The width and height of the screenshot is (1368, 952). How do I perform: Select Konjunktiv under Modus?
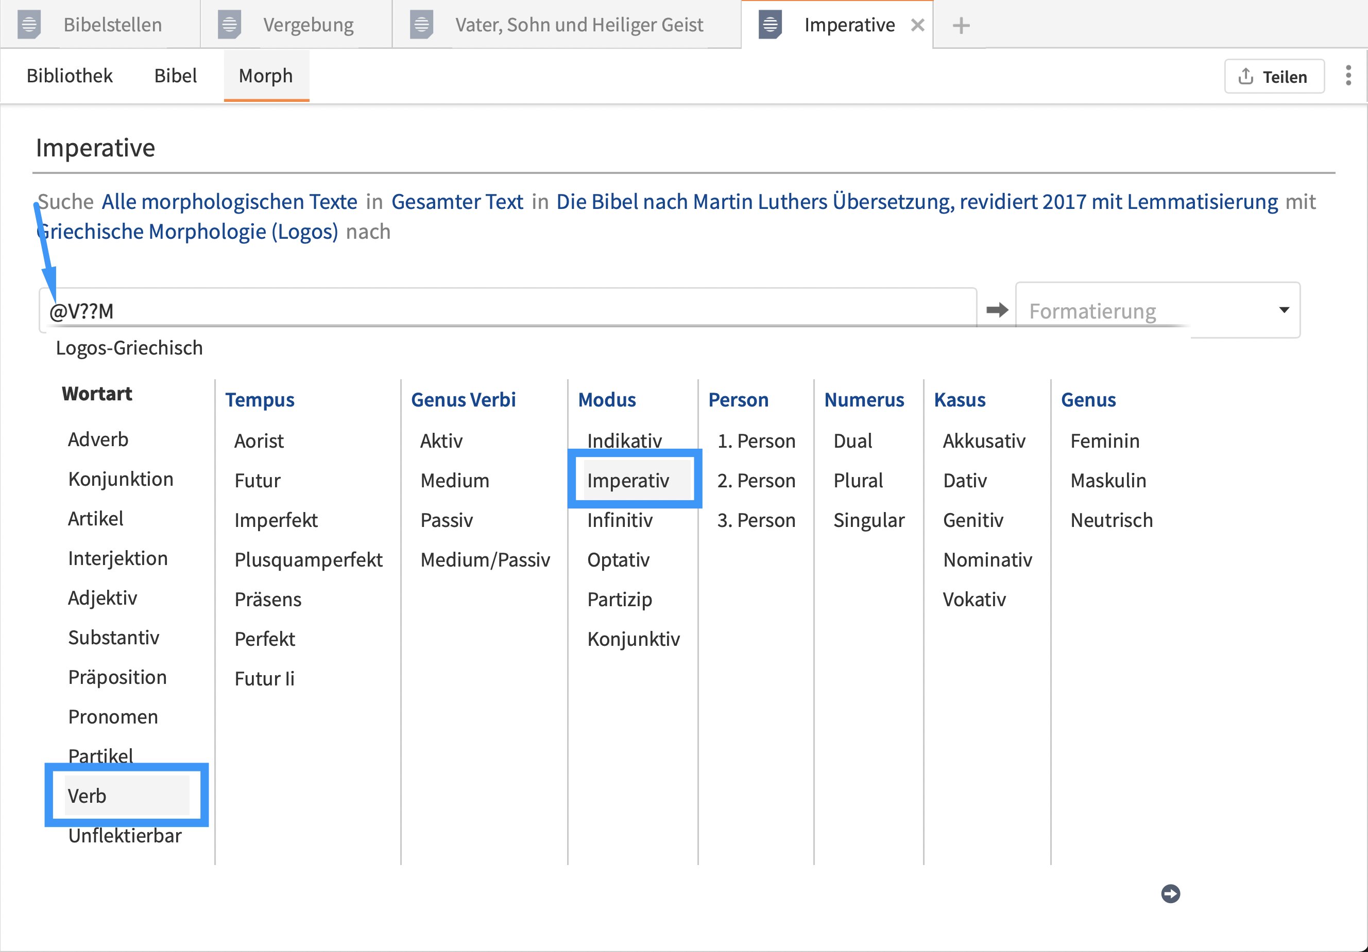point(634,639)
